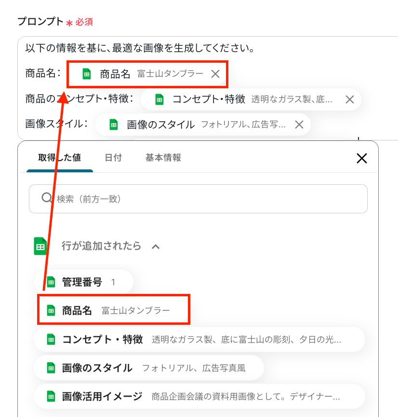Insert the 管理番号 value

pos(83,282)
